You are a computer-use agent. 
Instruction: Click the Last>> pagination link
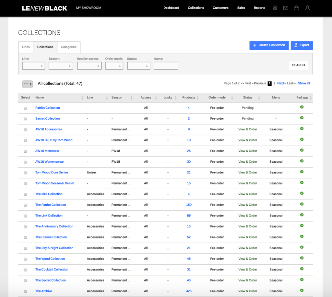(x=291, y=83)
